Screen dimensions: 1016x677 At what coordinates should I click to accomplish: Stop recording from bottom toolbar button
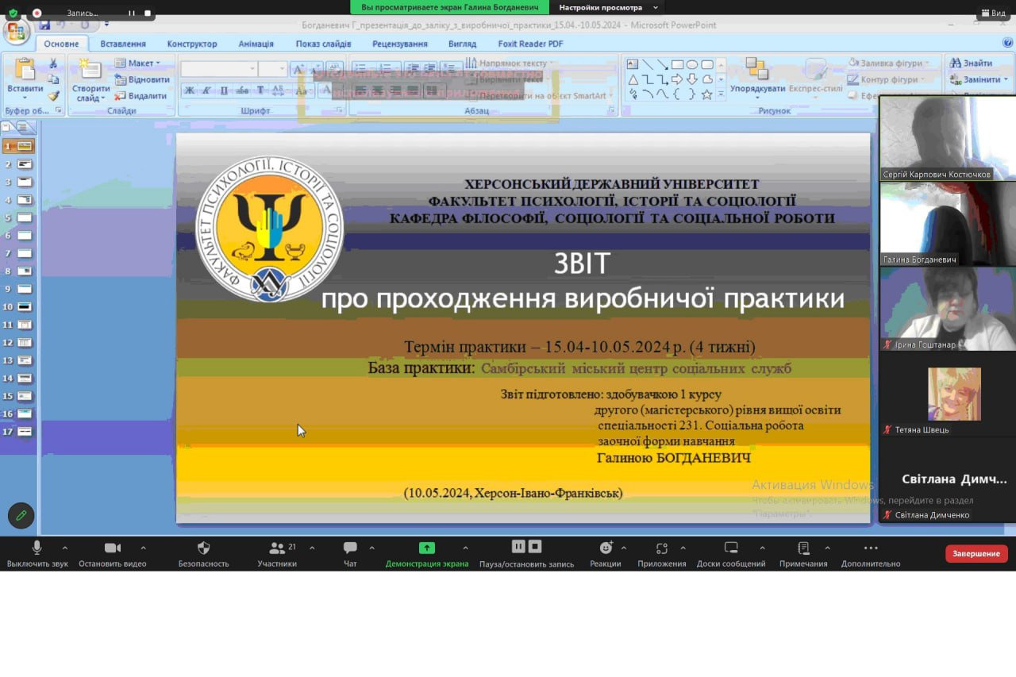coord(535,546)
